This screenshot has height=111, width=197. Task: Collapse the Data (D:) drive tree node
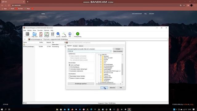click(x=99, y=55)
